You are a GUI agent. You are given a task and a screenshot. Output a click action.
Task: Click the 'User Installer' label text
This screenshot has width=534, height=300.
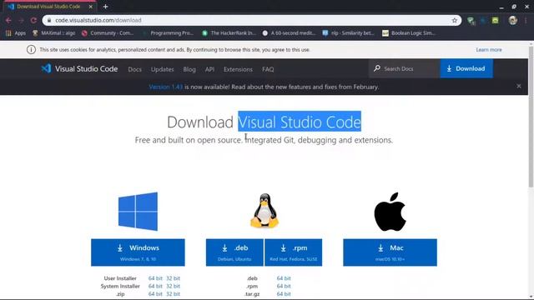[x=120, y=278]
